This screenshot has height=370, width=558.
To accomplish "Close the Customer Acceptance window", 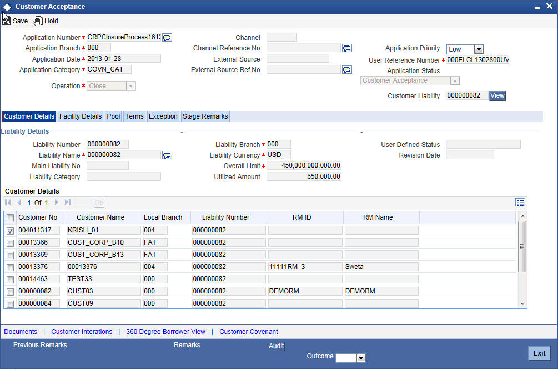I will (x=549, y=6).
